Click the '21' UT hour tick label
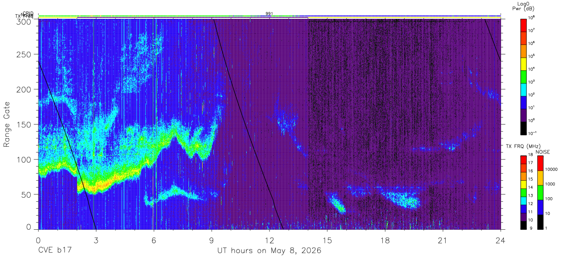 click(443, 240)
